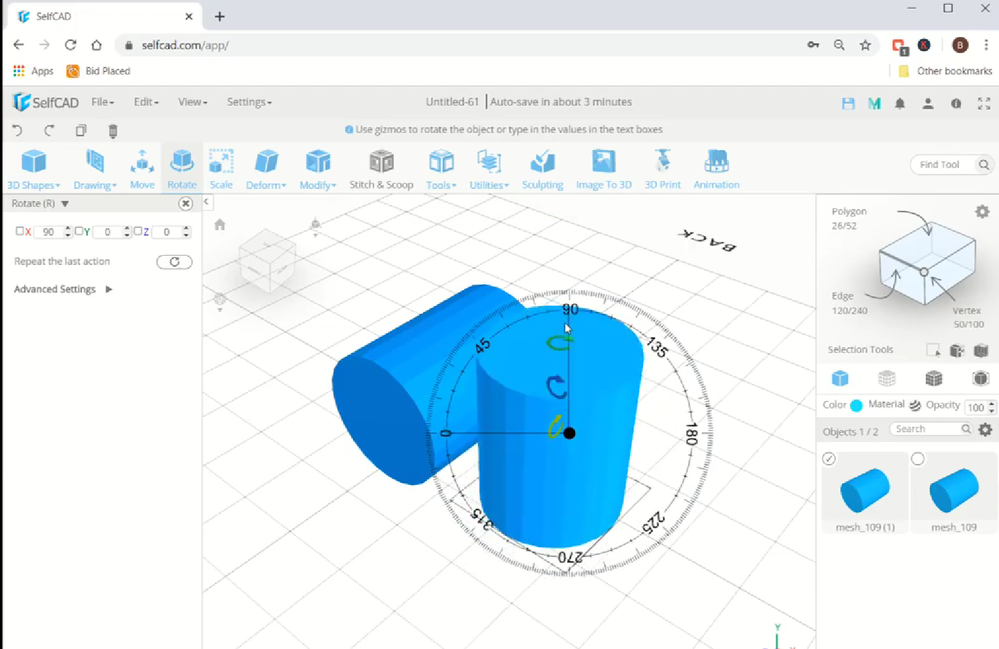
Task: Uncheck the mesh_109 (1) object selection
Action: pyautogui.click(x=829, y=459)
